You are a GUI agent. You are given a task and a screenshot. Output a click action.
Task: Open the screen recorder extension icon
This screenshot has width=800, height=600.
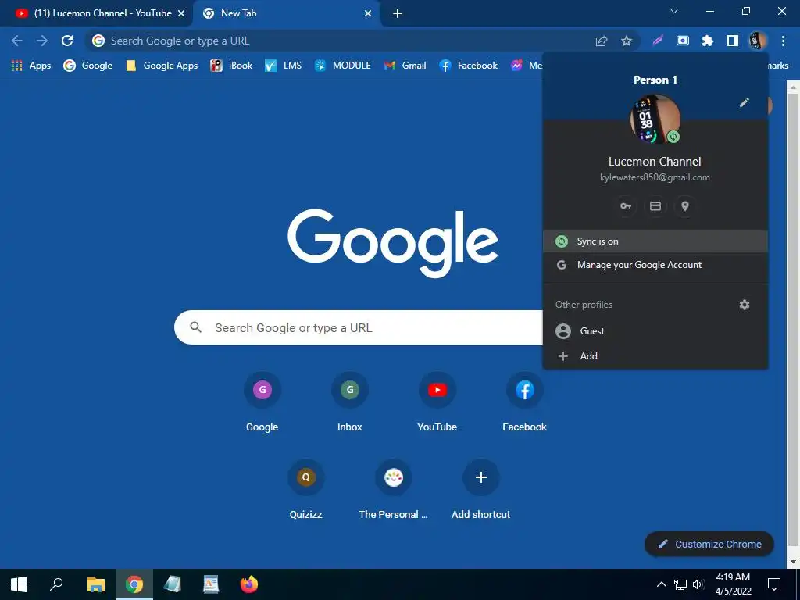pos(683,41)
